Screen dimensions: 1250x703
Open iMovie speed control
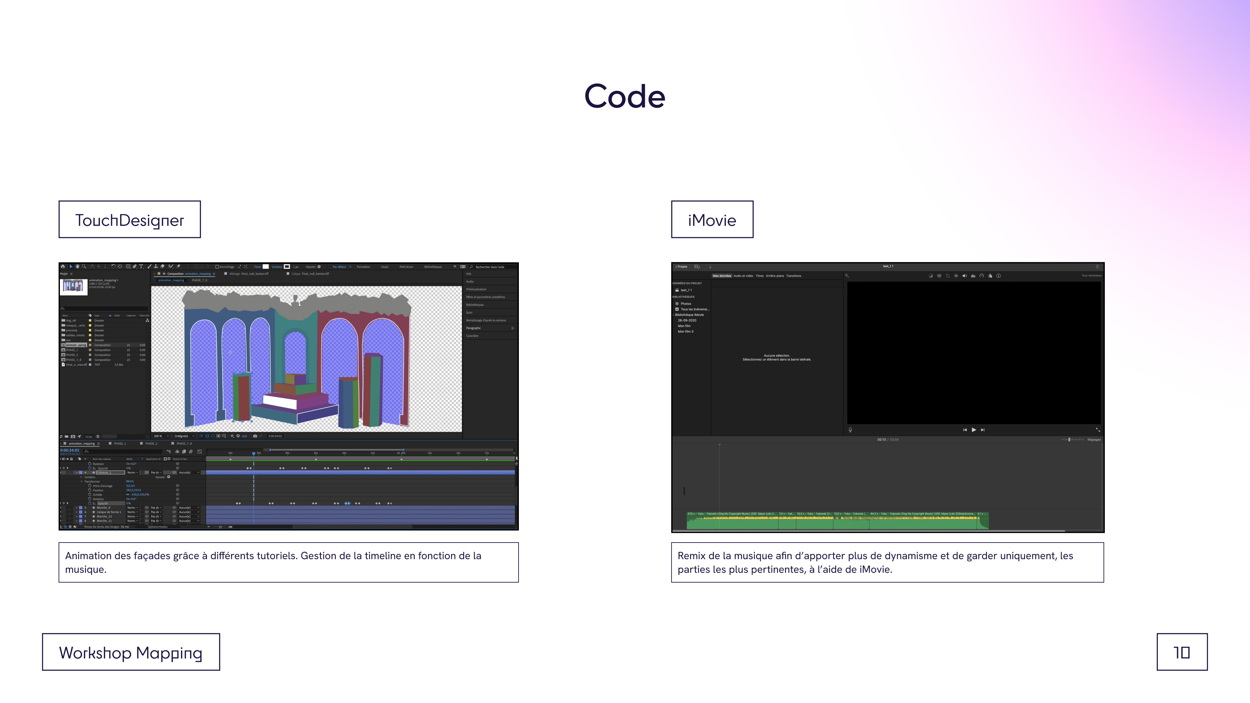pos(982,276)
